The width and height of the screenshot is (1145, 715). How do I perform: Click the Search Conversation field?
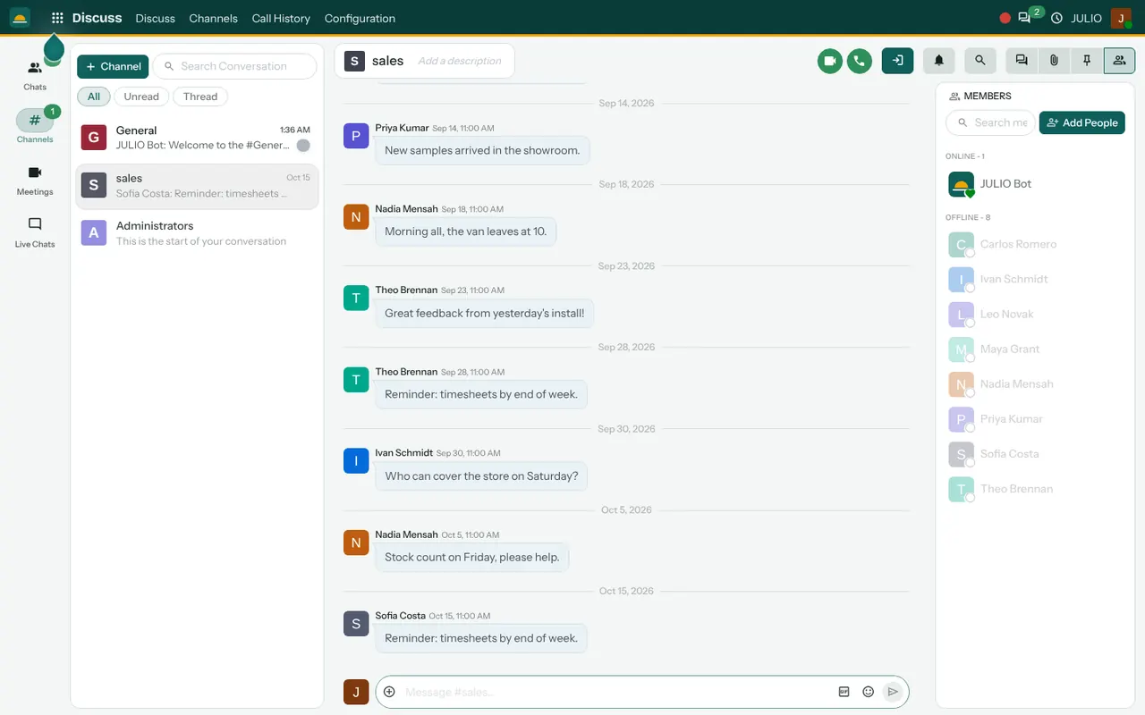click(x=234, y=66)
